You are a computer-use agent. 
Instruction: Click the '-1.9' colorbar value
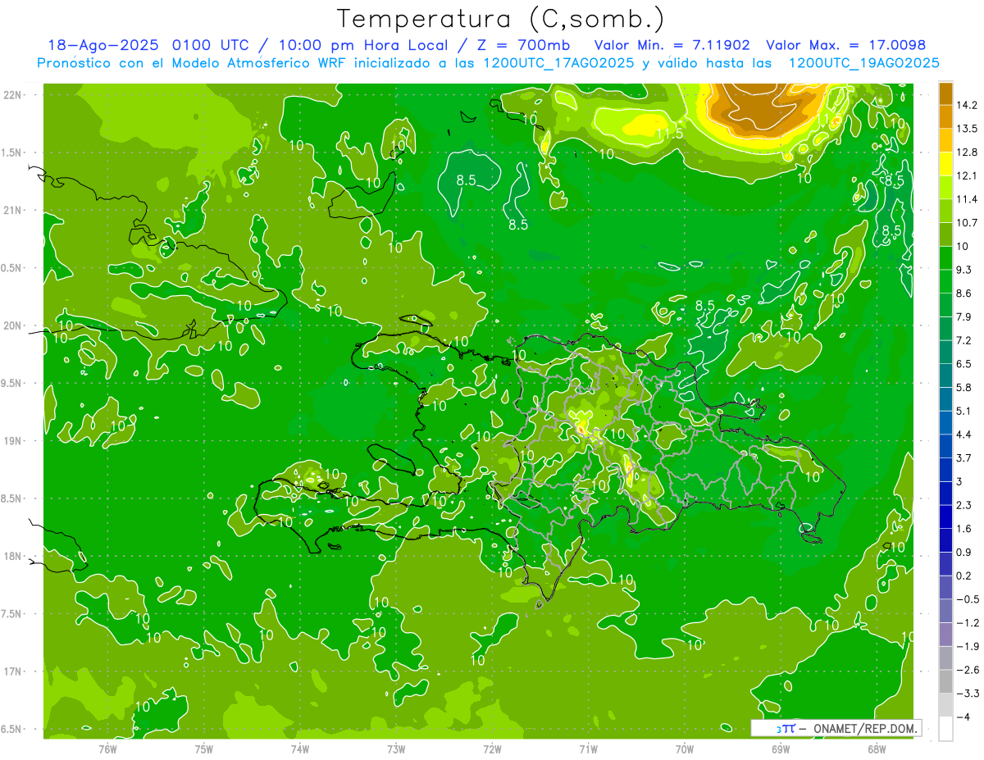(967, 647)
